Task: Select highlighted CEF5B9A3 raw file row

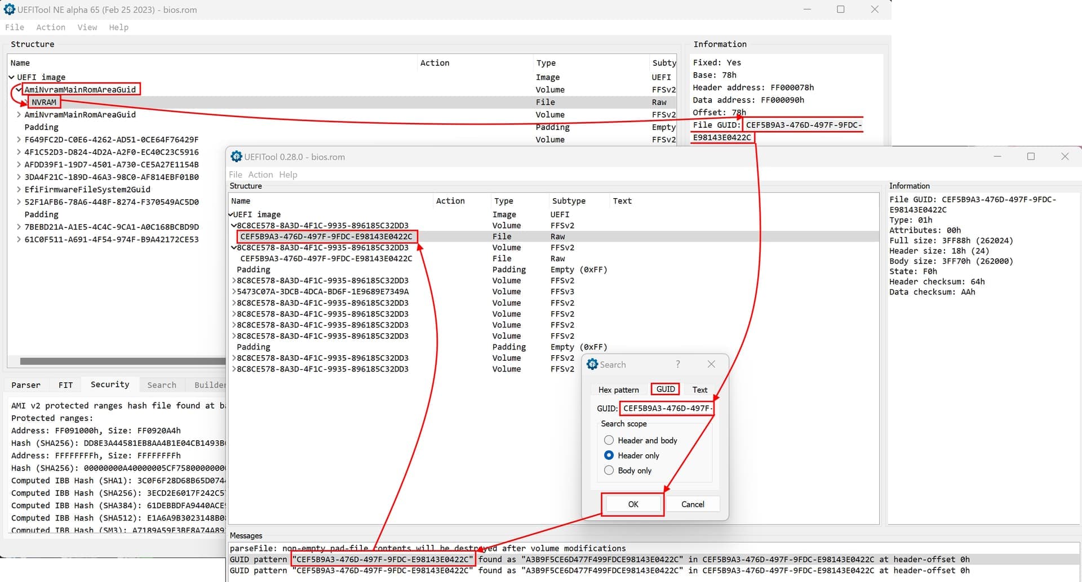Action: click(x=554, y=236)
